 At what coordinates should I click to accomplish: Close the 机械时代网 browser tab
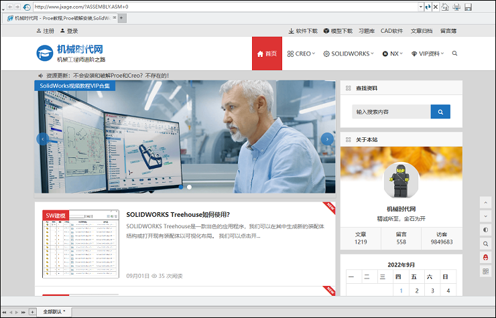[114, 18]
